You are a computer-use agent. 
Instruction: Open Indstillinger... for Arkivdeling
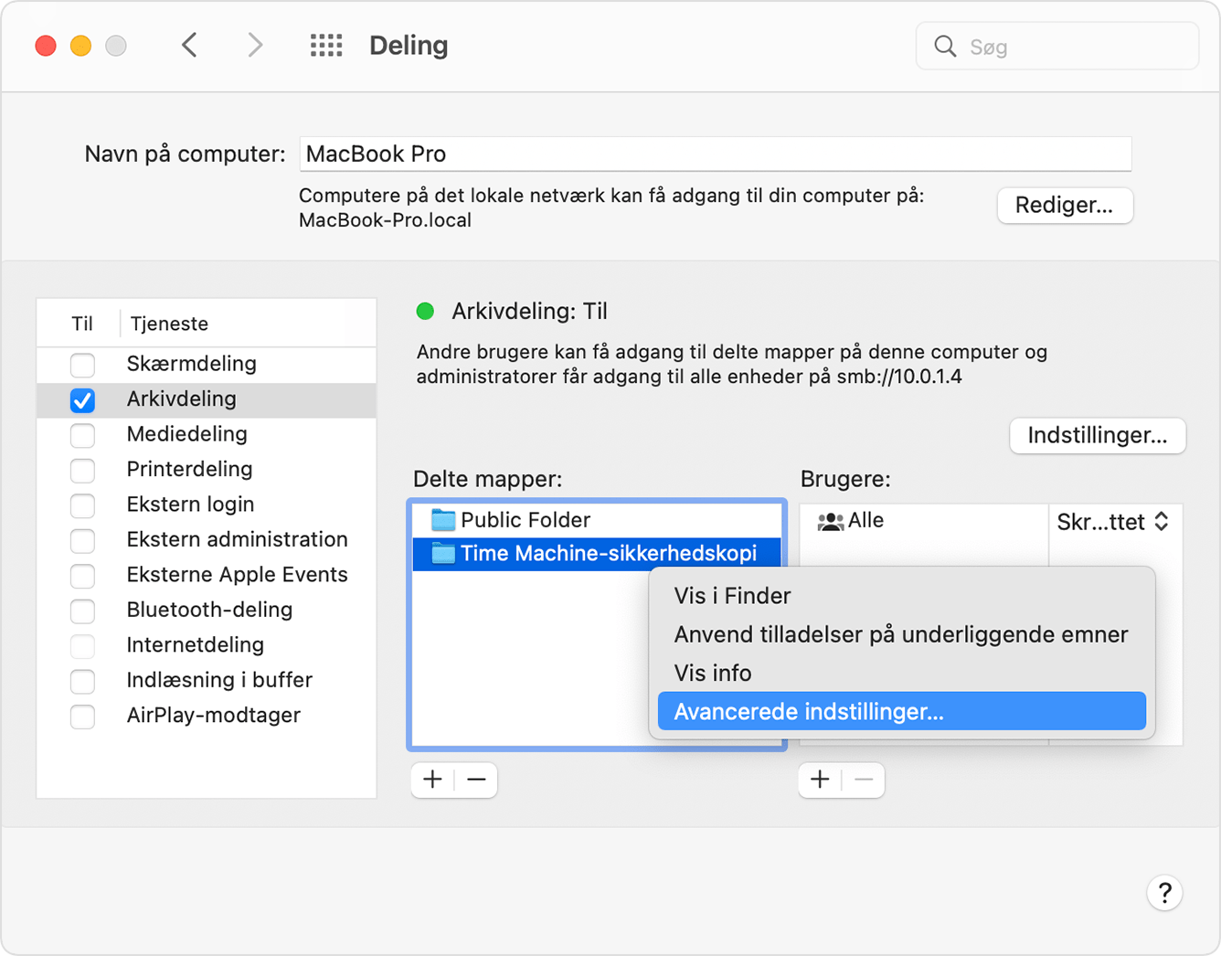pyautogui.click(x=1097, y=436)
